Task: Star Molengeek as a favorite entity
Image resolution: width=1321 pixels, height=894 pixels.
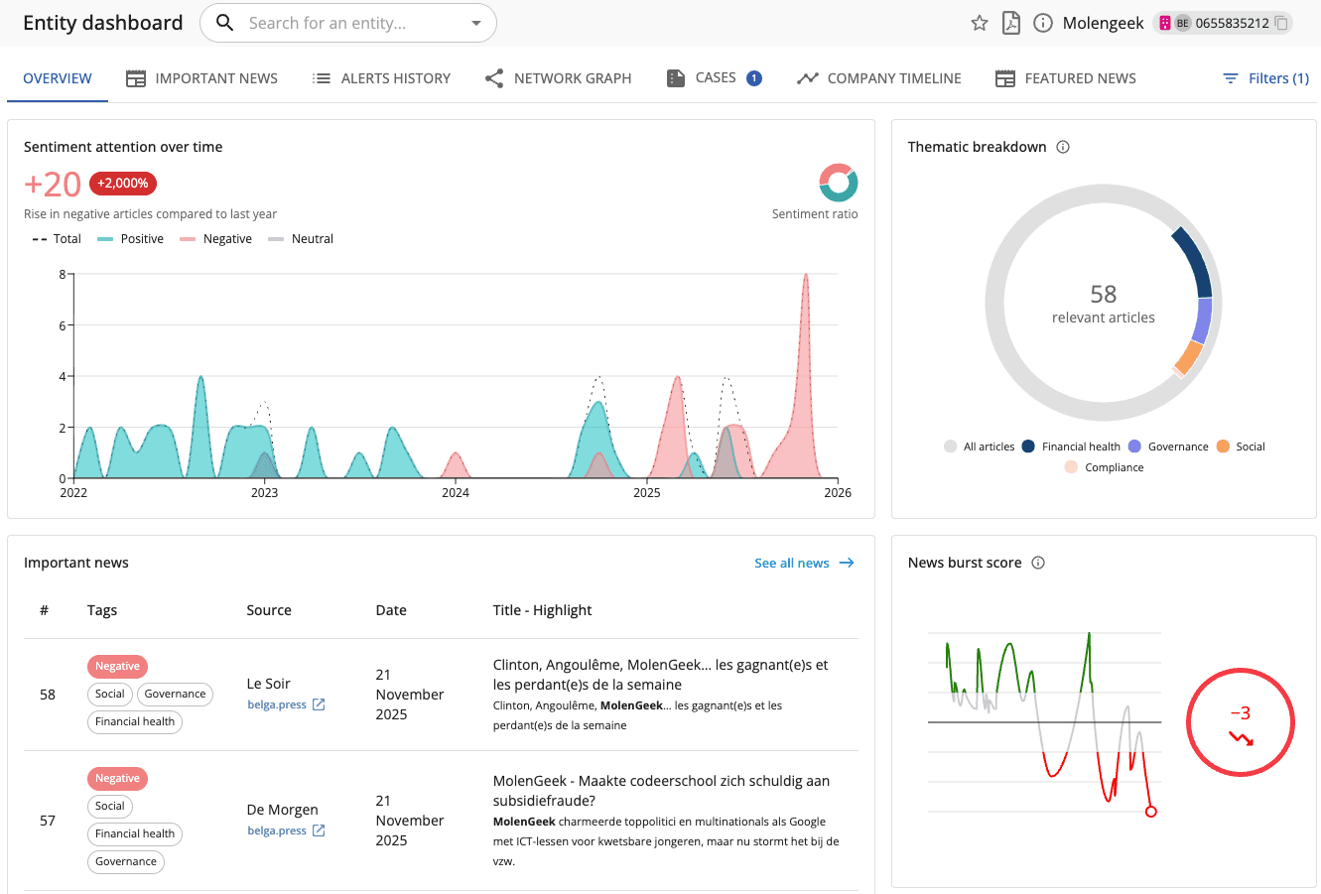Action: (980, 22)
